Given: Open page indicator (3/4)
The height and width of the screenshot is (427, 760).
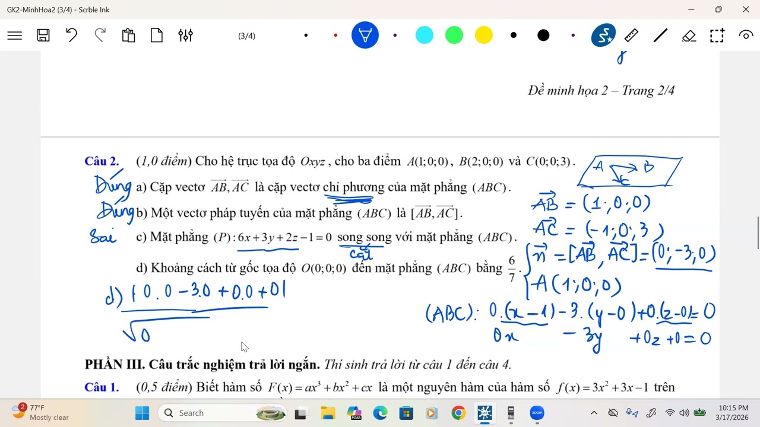Looking at the screenshot, I should point(246,36).
